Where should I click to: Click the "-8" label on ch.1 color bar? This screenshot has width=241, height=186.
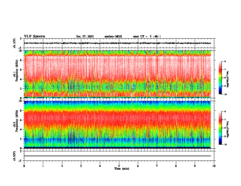coord(225,78)
